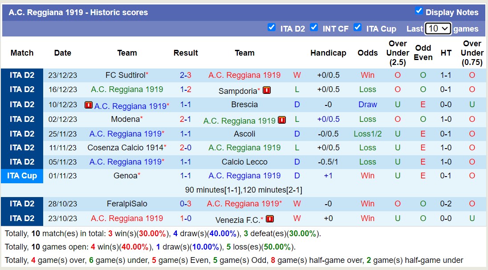Open the Calcio Lecco team page
Viewport: 488px width, 270px height.
(x=244, y=161)
